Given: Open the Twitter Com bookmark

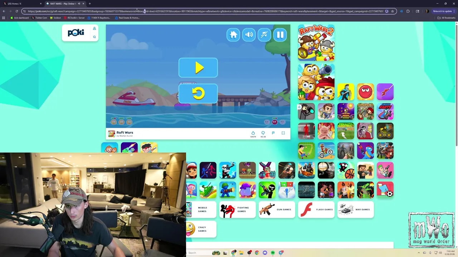Looking at the screenshot, I should tap(39, 17).
